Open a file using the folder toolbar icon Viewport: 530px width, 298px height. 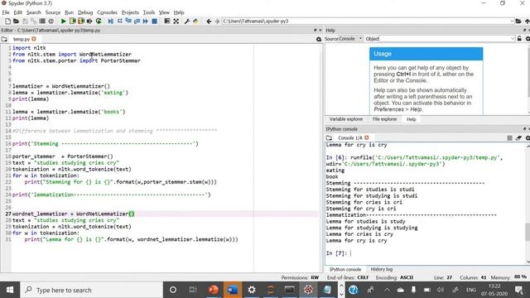tap(16, 22)
